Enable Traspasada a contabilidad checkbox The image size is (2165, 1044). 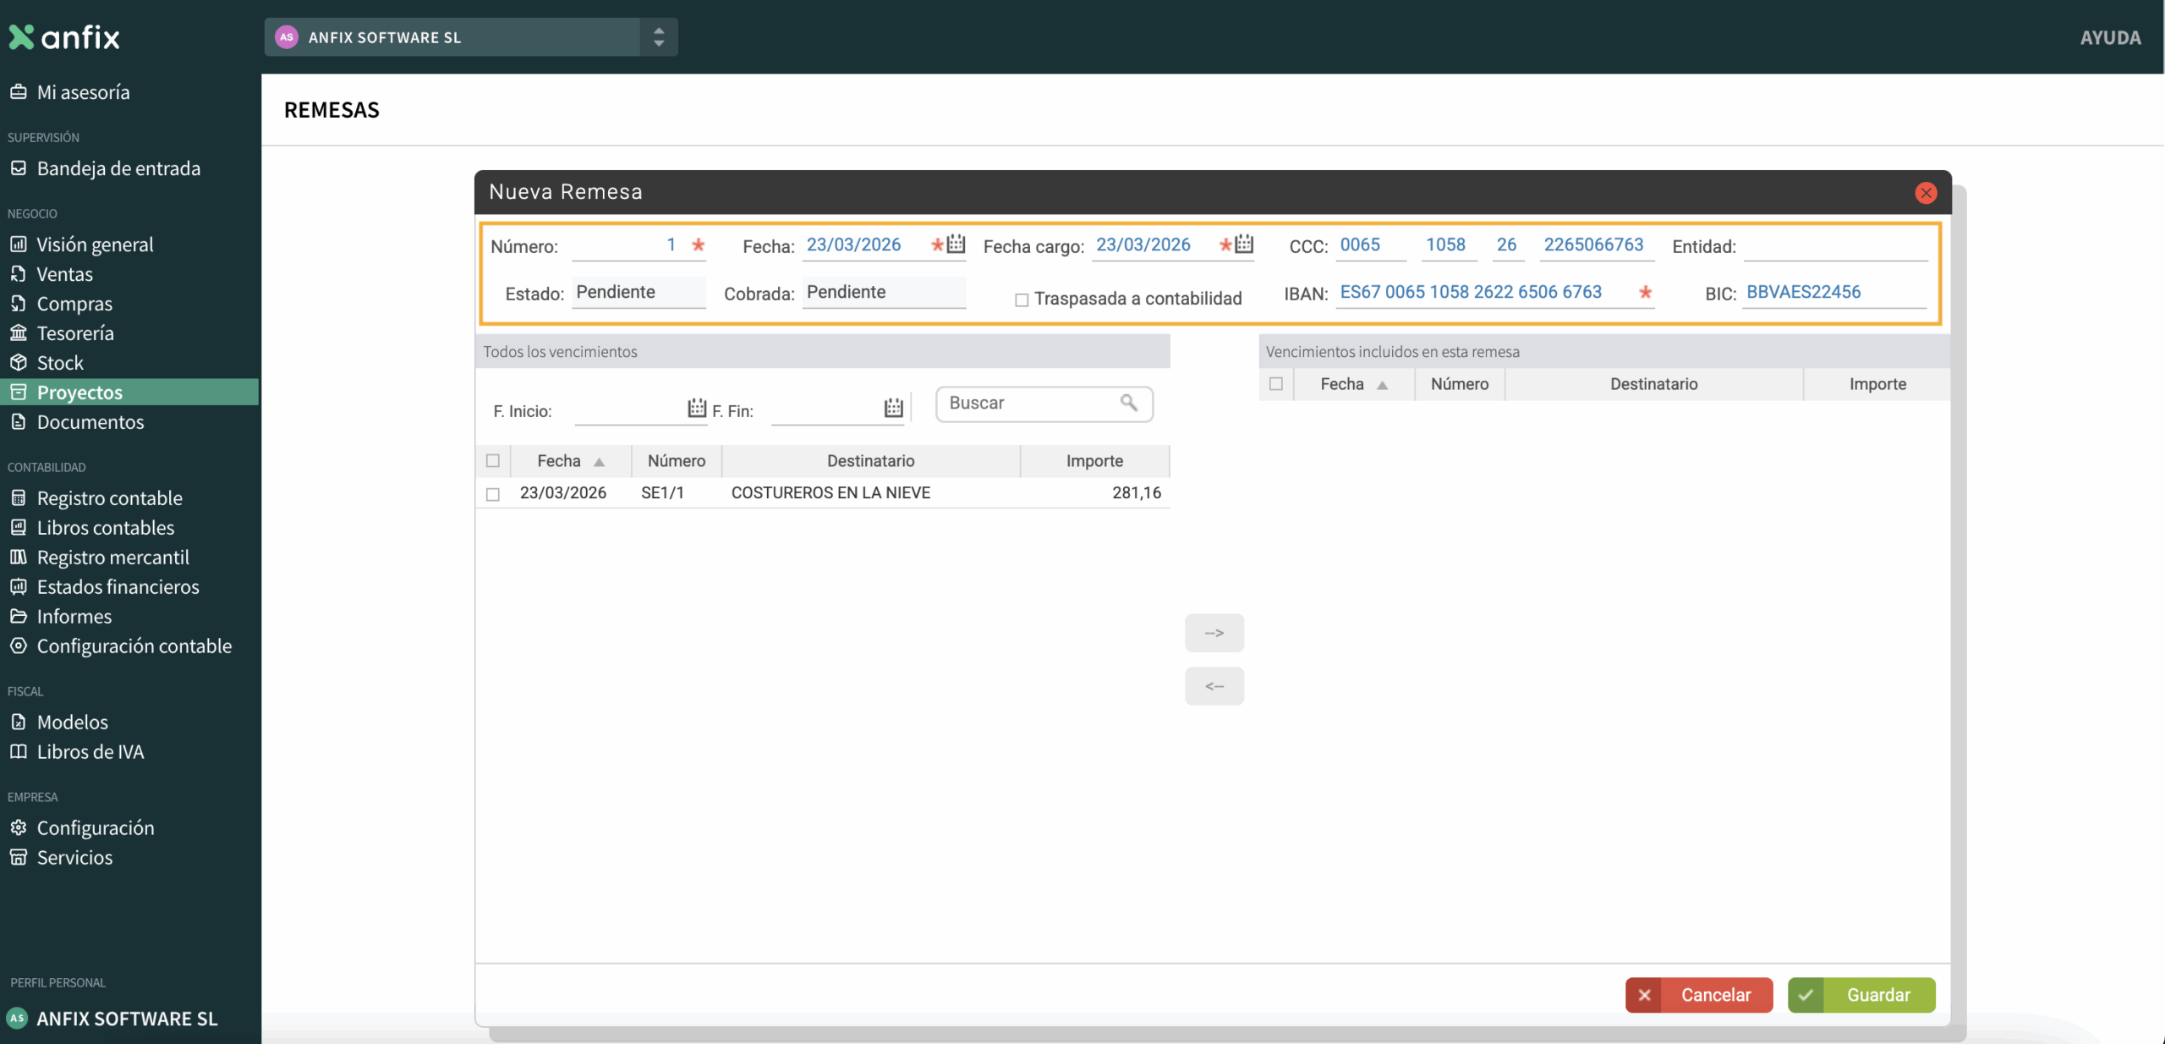1022,299
